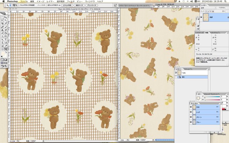This screenshot has height=143, width=229.
Task: Select the Brush tool
Action: click(x=6, y=27)
